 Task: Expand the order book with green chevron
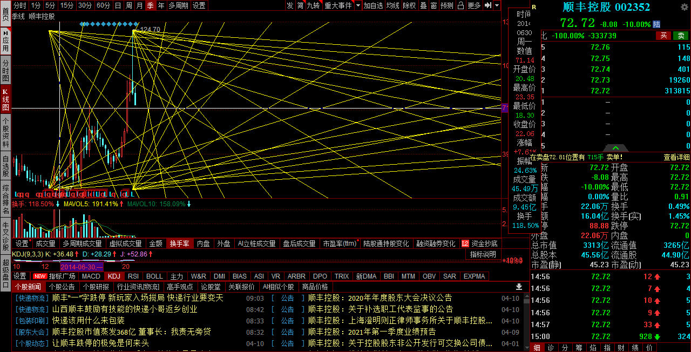(615, 148)
